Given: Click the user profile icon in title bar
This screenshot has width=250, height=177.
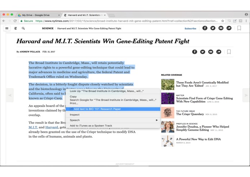Looking at the screenshot, I should click(x=246, y=15).
